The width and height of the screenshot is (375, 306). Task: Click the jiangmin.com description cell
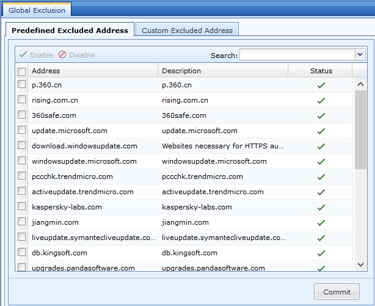coord(223,223)
